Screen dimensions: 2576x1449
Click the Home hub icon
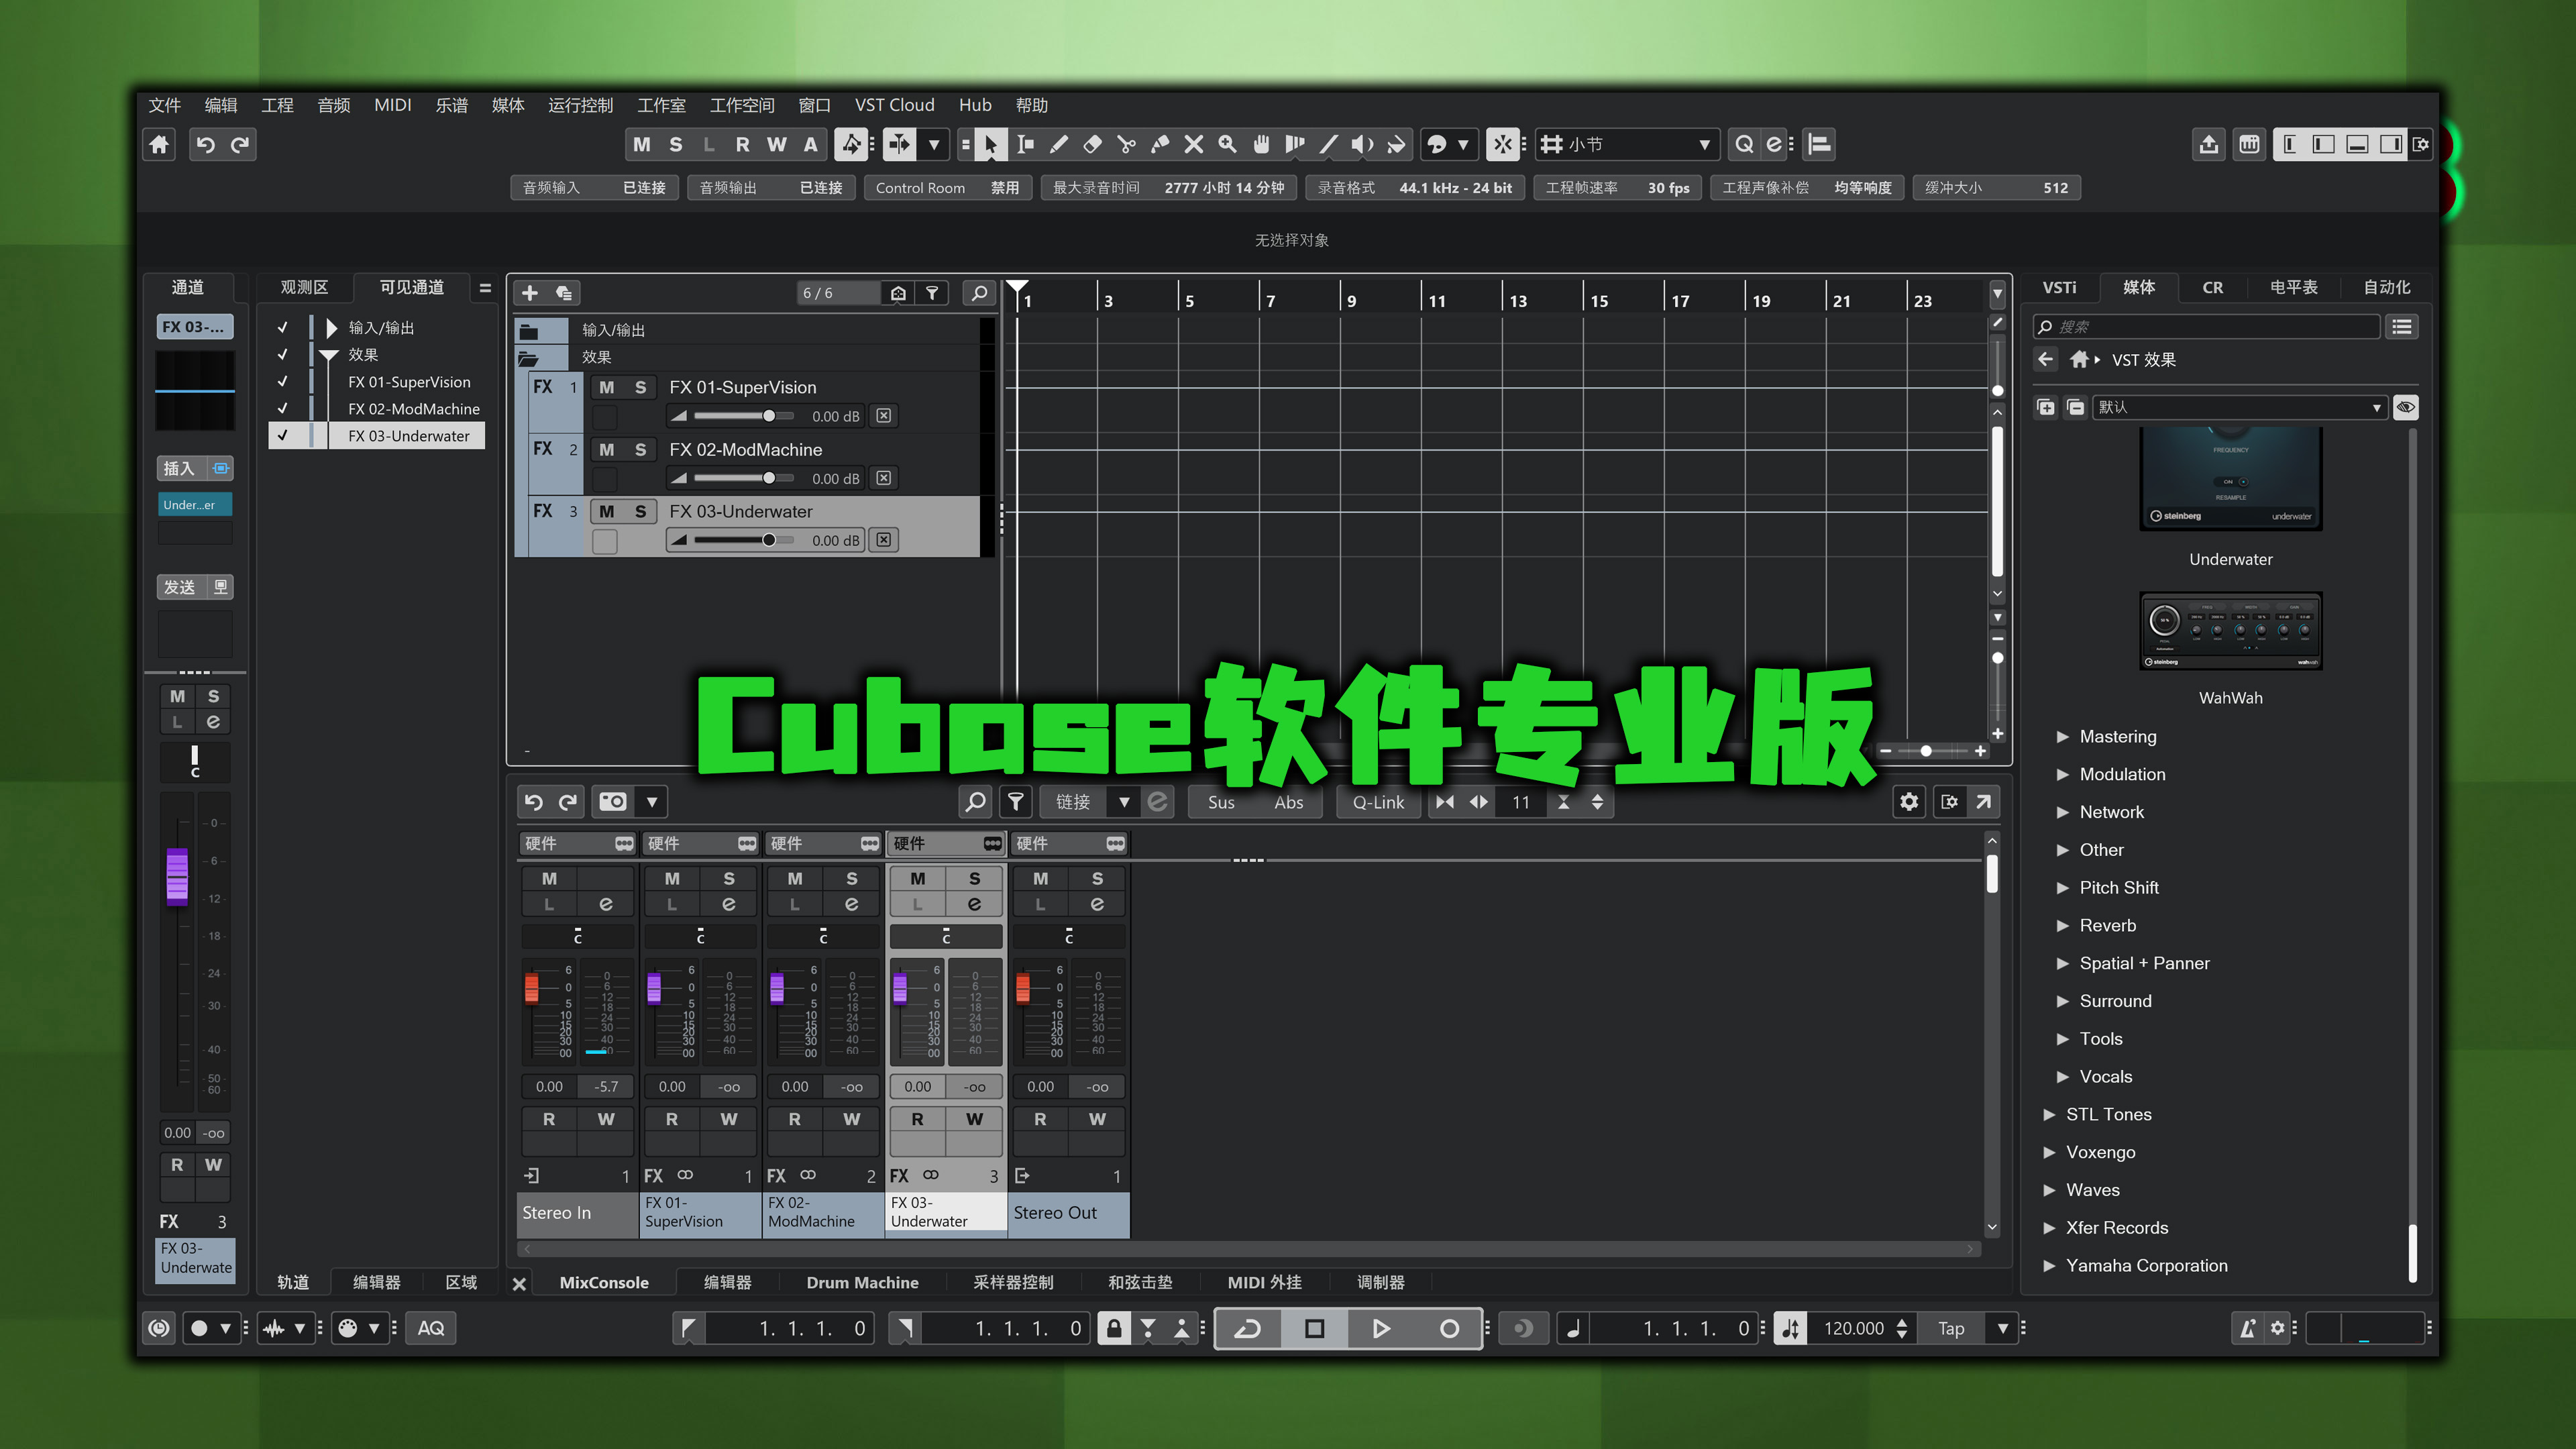click(x=159, y=144)
